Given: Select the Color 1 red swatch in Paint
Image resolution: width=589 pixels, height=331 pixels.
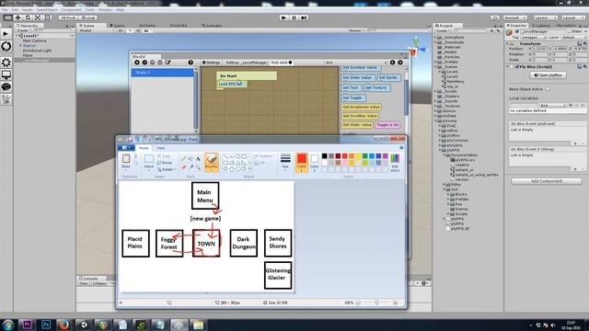Looking at the screenshot, I should pos(301,162).
